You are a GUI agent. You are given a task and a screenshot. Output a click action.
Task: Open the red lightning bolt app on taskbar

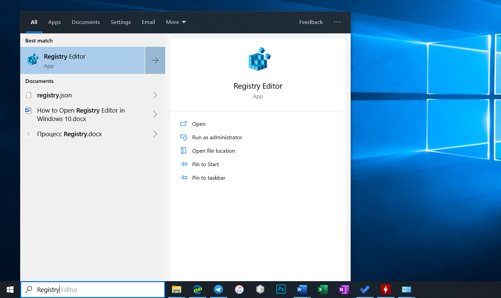[386, 289]
